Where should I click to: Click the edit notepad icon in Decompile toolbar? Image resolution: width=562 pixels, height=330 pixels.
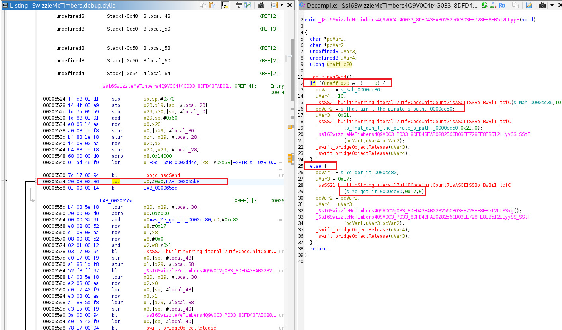529,5
